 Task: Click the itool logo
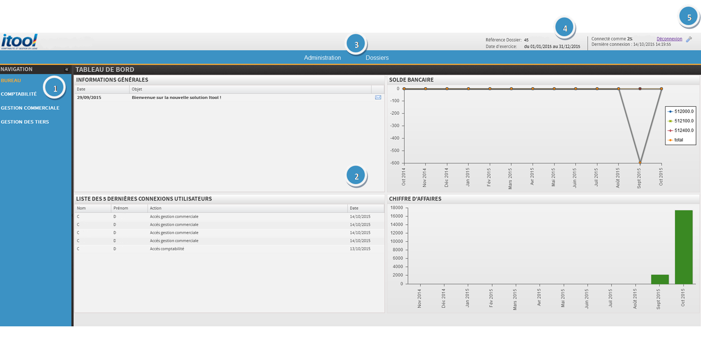[20, 42]
